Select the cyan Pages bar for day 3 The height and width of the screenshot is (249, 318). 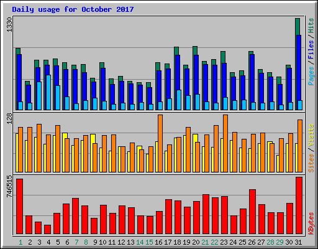pos(39,96)
